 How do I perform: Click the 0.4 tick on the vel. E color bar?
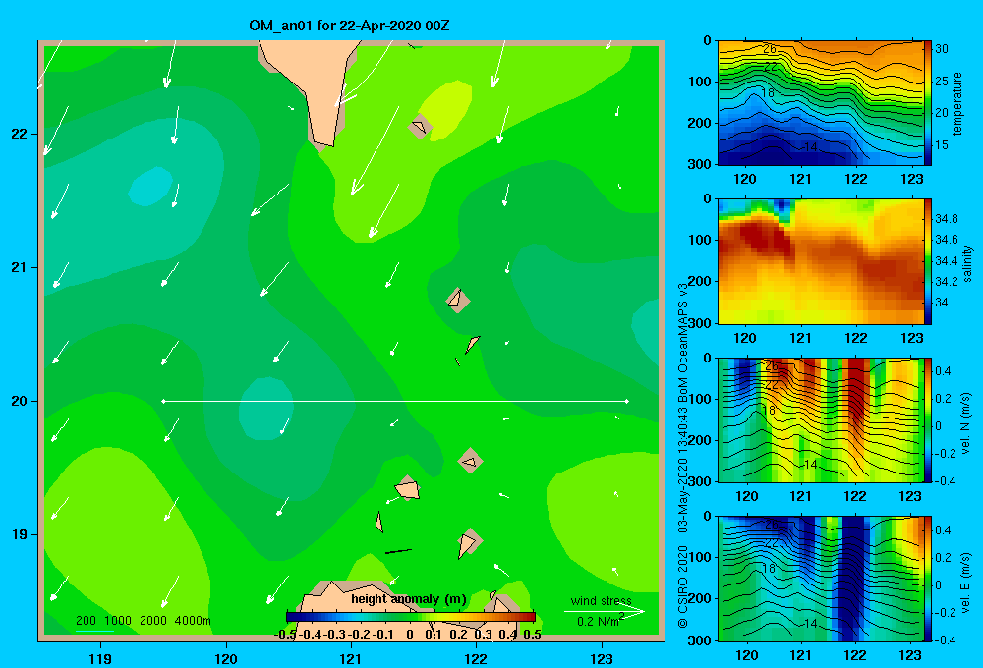coord(943,530)
